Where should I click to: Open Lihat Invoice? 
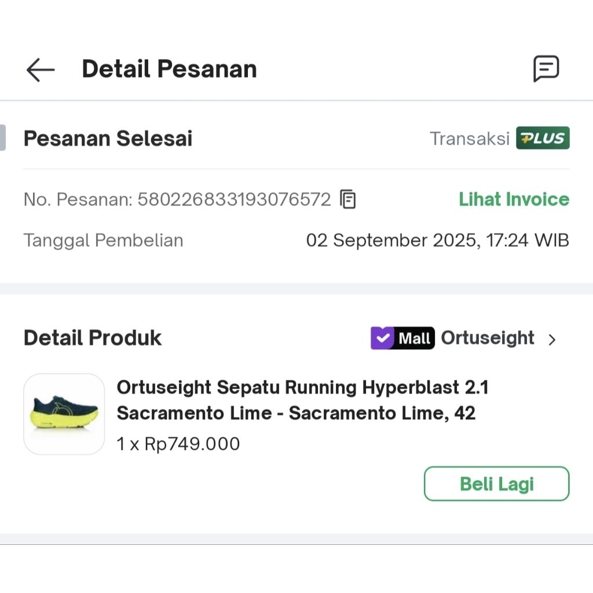[x=514, y=199]
